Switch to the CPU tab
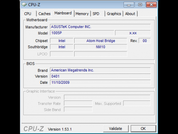 point(29,13)
